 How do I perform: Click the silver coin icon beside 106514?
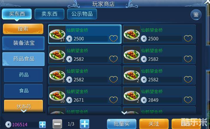click(x=8, y=125)
